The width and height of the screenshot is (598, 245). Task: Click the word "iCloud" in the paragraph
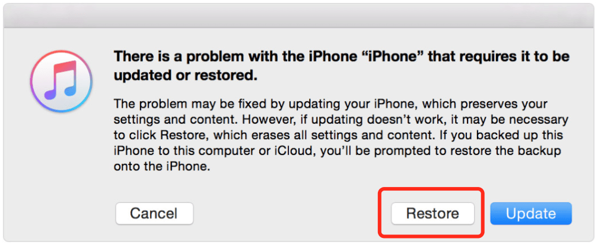coord(295,151)
